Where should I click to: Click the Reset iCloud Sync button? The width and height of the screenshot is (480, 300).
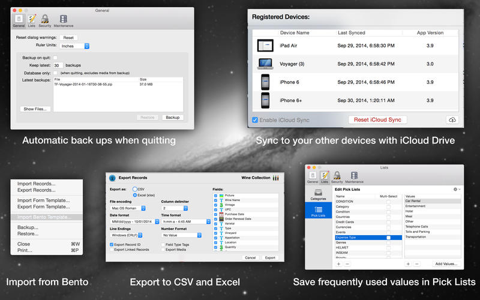point(377,119)
